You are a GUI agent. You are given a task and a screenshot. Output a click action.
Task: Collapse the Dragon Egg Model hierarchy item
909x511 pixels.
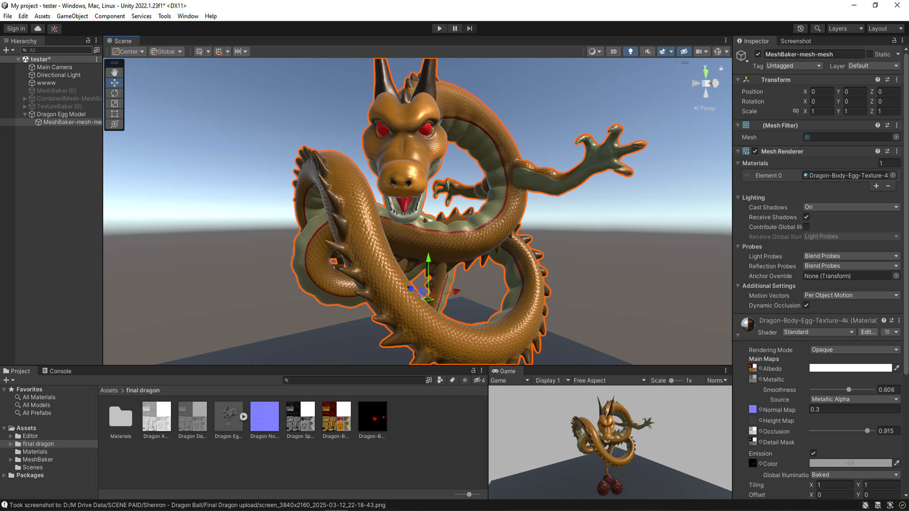[x=25, y=115]
